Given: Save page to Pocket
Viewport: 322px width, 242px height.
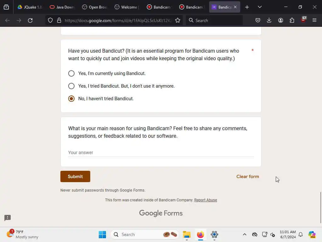Looking at the screenshot, I should coord(258,20).
